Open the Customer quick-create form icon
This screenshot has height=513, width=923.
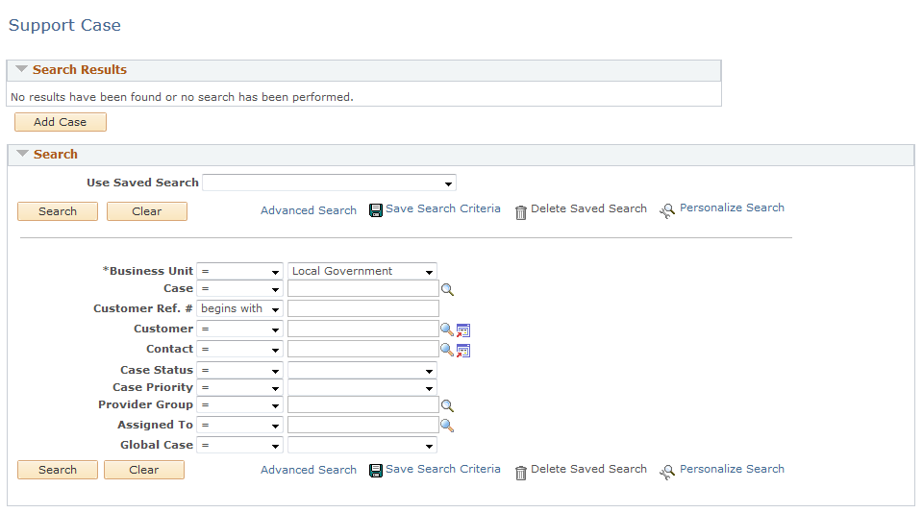click(x=463, y=330)
